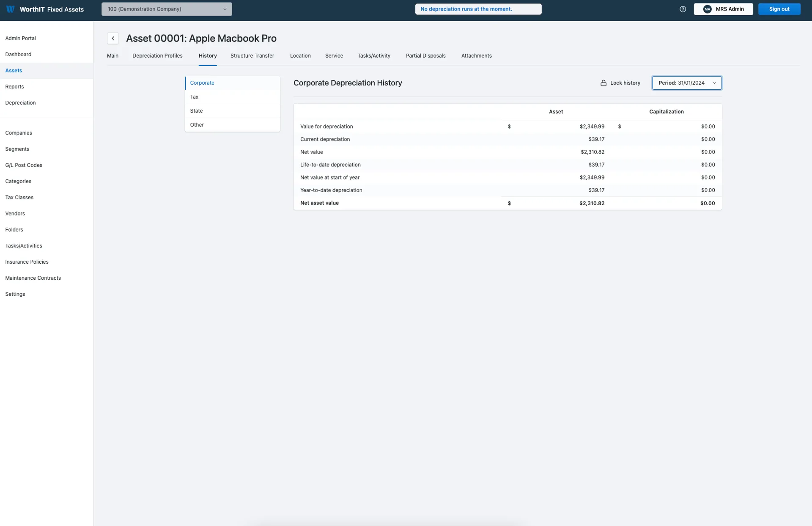
Task: Click the Asset column header
Action: pos(556,112)
